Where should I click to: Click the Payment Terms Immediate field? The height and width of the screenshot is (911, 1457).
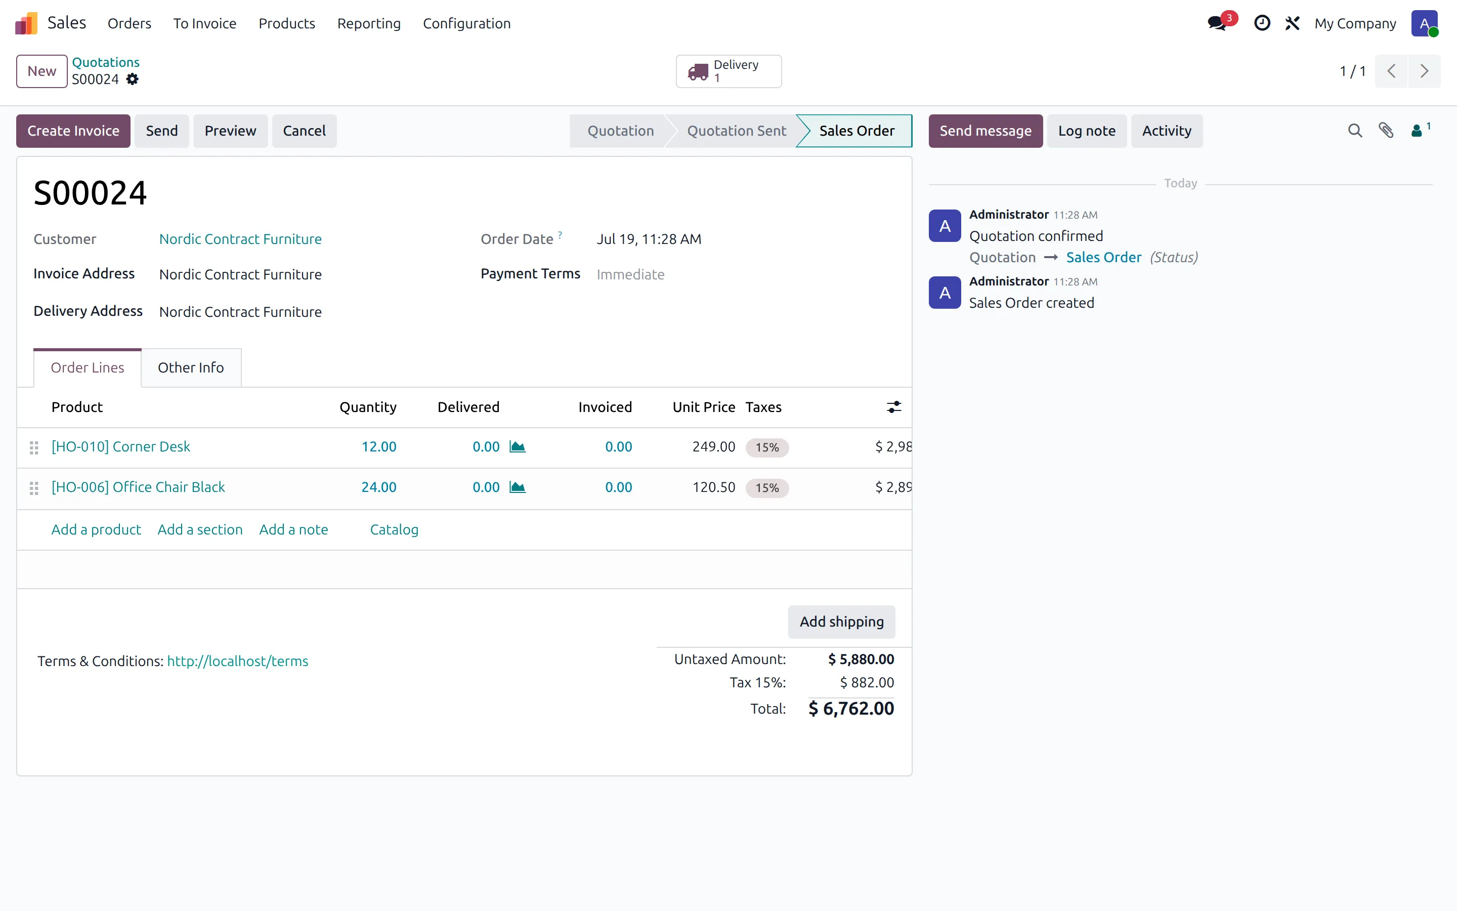tap(630, 275)
